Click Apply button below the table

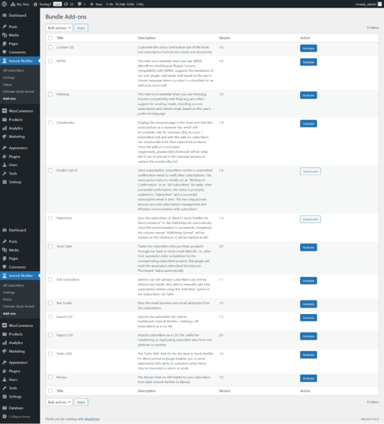(81, 402)
